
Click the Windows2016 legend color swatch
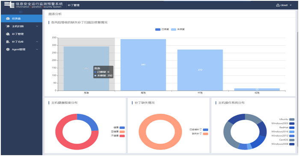(292, 132)
